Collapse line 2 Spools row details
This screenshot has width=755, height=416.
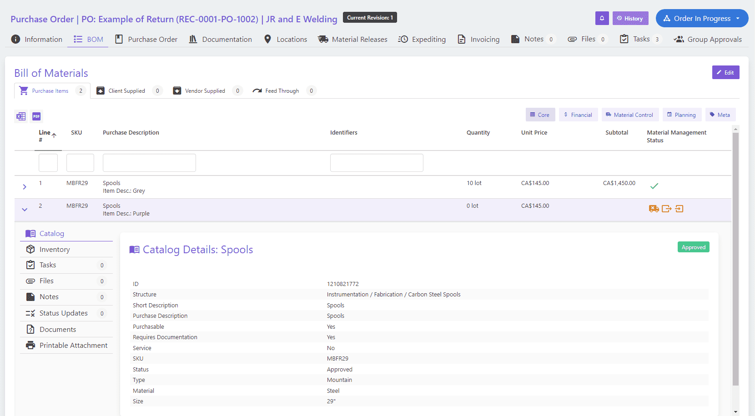coord(24,210)
